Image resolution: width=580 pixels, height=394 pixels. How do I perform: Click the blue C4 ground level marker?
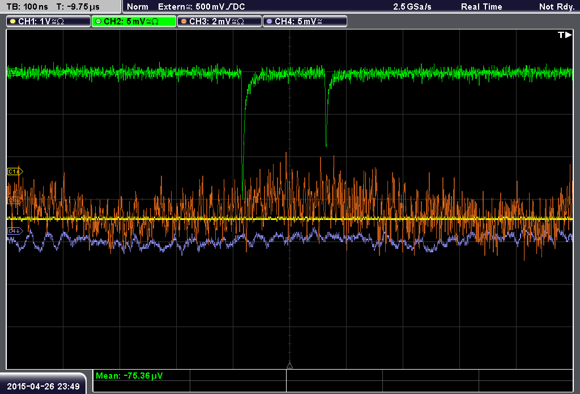[x=15, y=231]
